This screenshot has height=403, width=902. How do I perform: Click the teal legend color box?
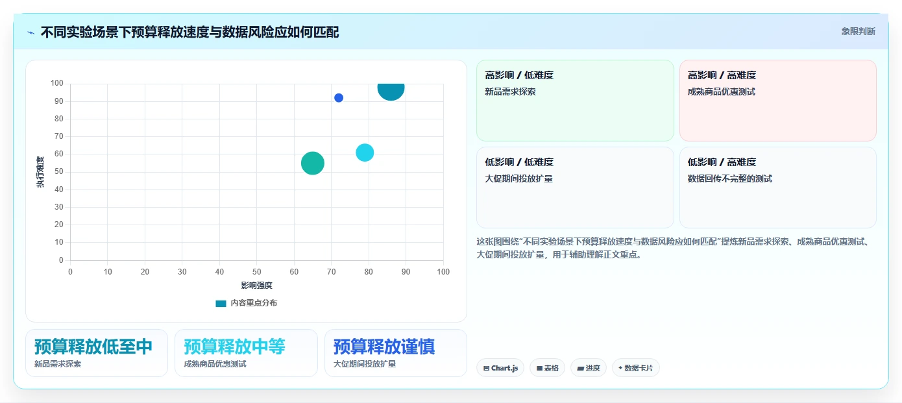click(x=221, y=303)
